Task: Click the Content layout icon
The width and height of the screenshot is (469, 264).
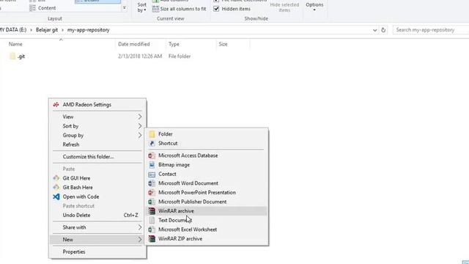Action: [x=32, y=8]
